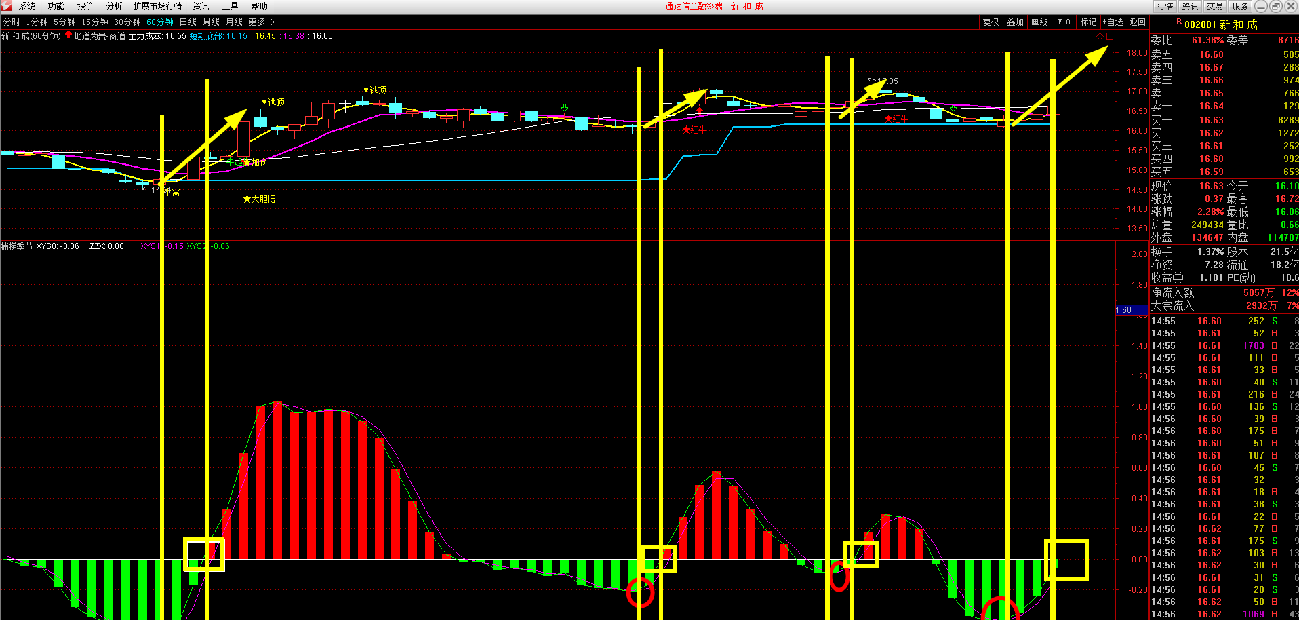Click the 总量 value 249434
This screenshot has height=620, width=1299.
tap(1207, 225)
